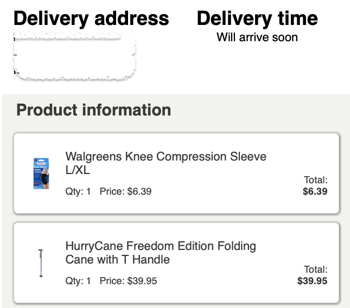Screen dimensions: 350x308
Task: Click the Total label above $39.95
Action: 315,269
